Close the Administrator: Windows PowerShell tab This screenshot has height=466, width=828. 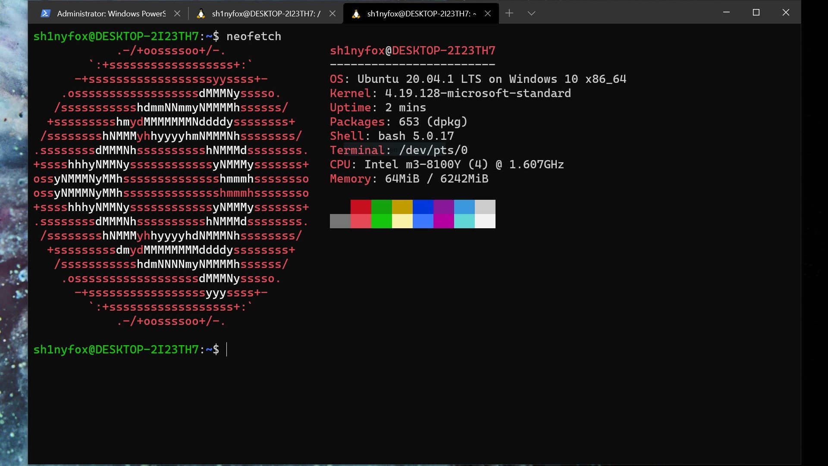(x=177, y=14)
